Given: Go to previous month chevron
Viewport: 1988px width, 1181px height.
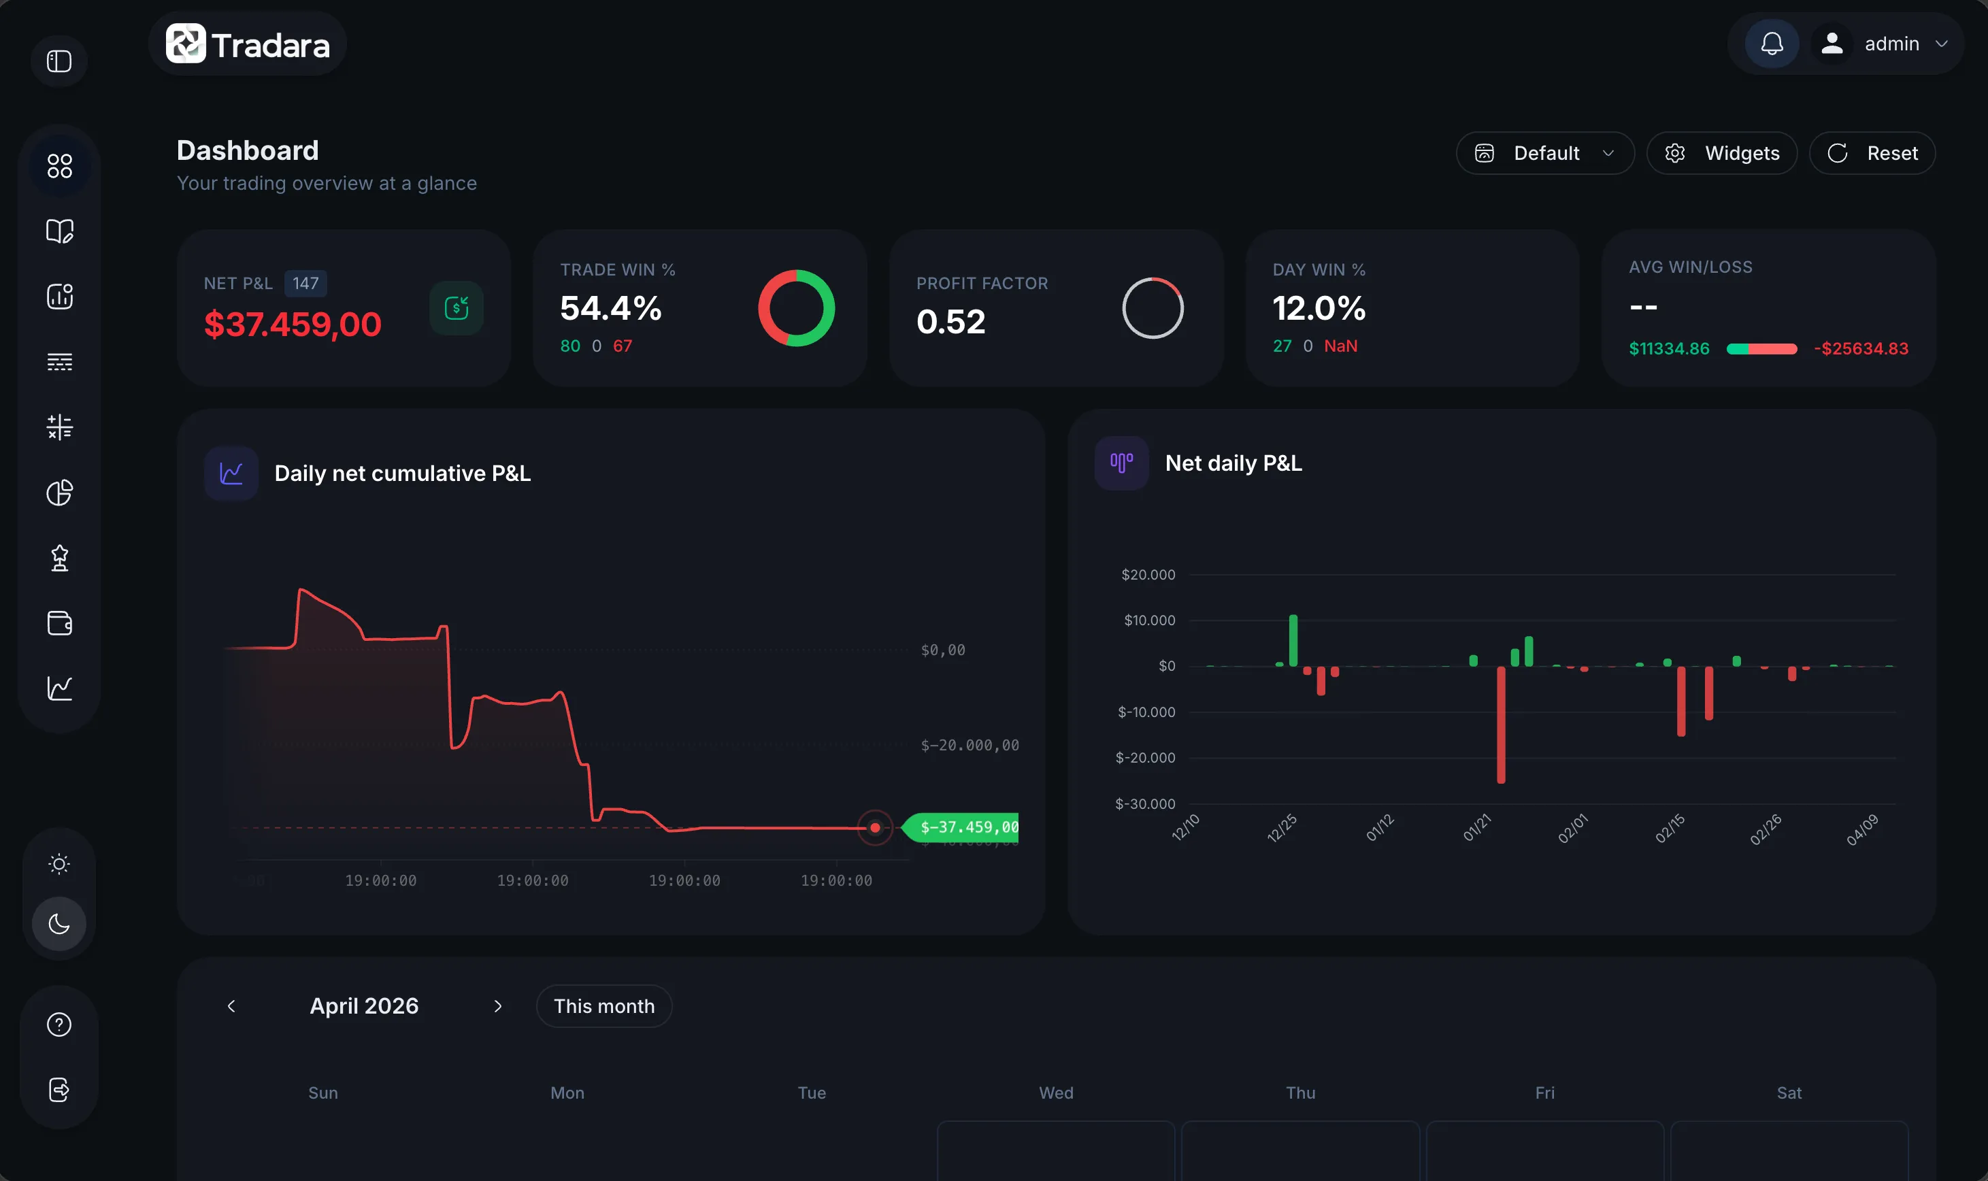Looking at the screenshot, I should (231, 1006).
